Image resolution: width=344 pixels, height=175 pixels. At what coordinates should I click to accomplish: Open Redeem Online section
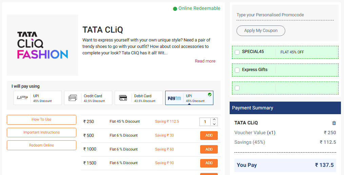[41, 145]
